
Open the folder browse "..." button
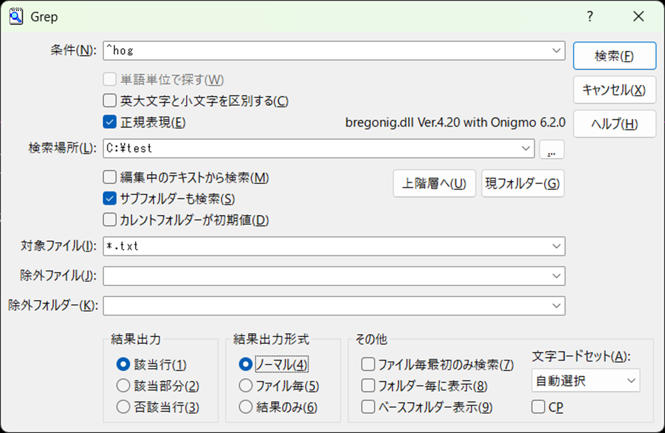pyautogui.click(x=551, y=149)
